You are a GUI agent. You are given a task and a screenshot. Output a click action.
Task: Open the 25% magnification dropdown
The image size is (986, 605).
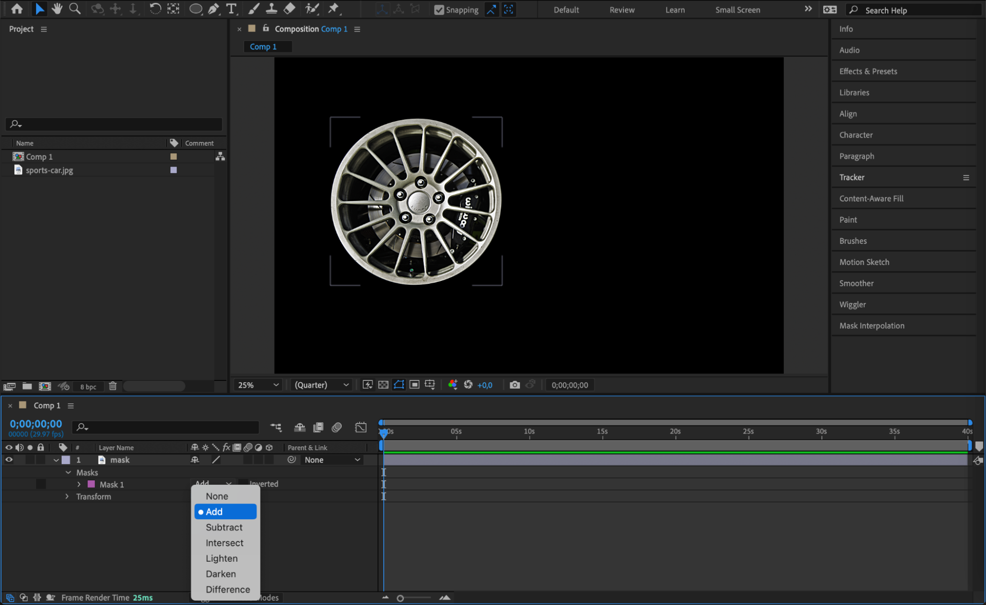pos(258,385)
